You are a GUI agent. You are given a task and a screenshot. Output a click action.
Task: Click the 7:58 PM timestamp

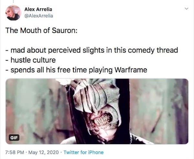point(15,152)
